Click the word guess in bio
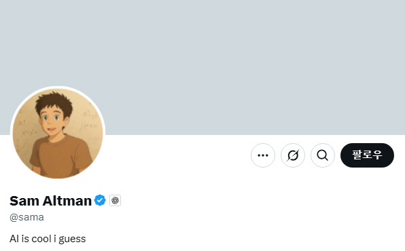 72,239
